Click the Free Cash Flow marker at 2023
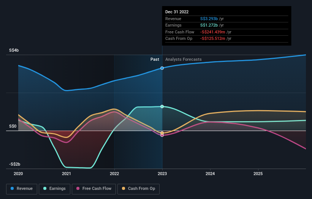This screenshot has height=199, width=312. (x=162, y=135)
